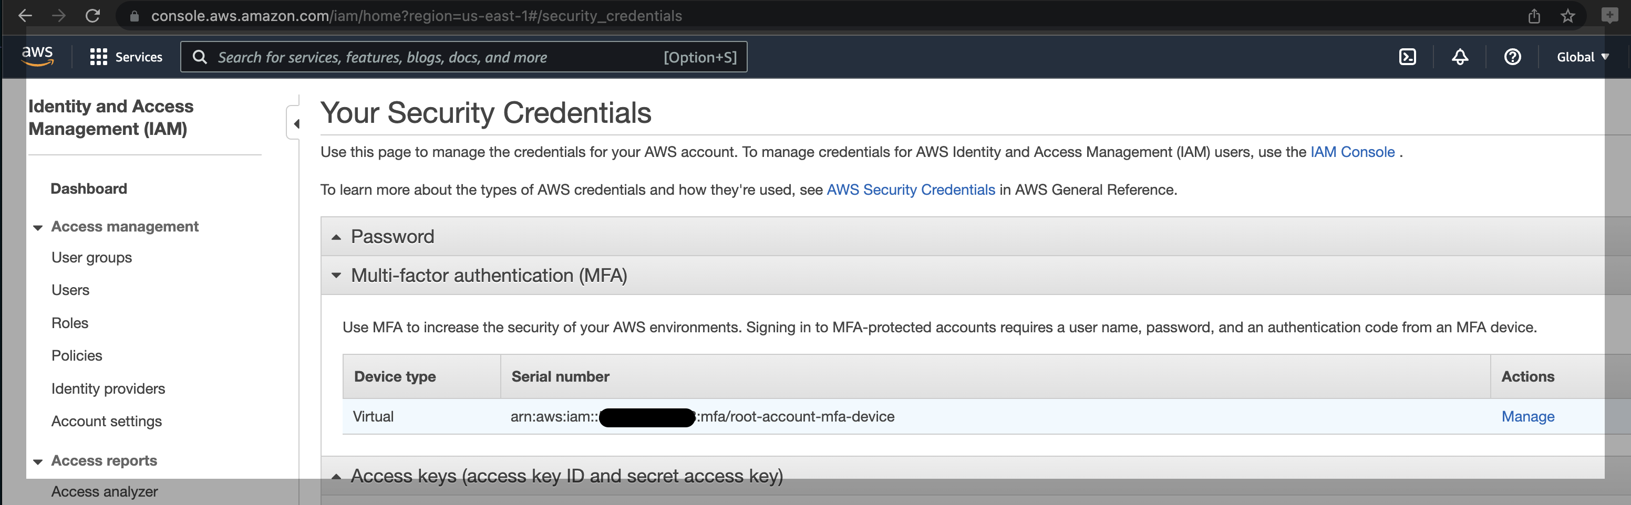Image resolution: width=1631 pixels, height=505 pixels.
Task: Bookmark the page with the star icon
Action: coord(1569,16)
